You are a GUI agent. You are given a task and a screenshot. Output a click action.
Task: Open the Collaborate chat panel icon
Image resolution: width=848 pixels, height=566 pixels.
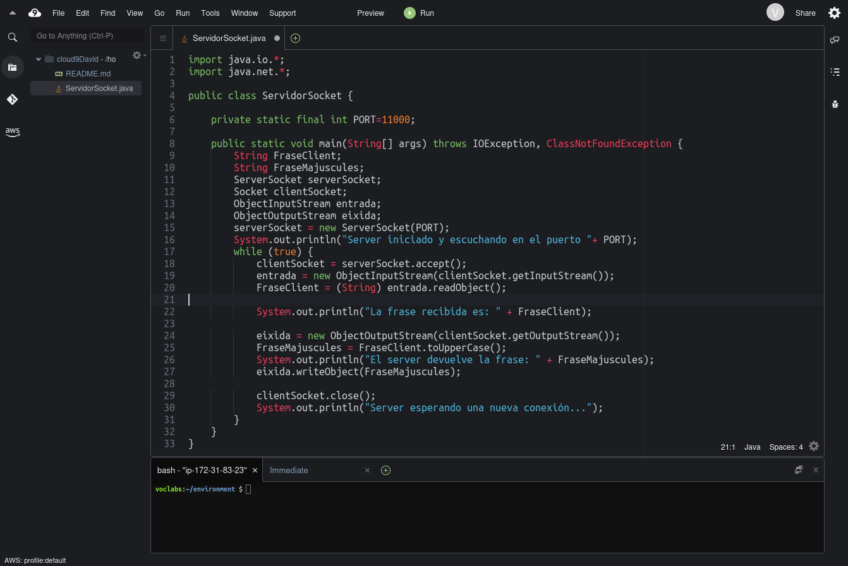835,40
